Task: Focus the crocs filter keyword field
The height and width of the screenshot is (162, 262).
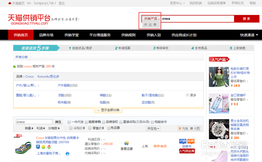Action: tap(34, 122)
